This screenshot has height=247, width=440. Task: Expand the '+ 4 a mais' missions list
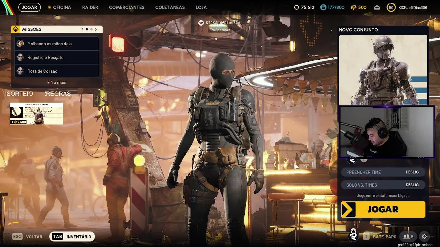tap(57, 82)
